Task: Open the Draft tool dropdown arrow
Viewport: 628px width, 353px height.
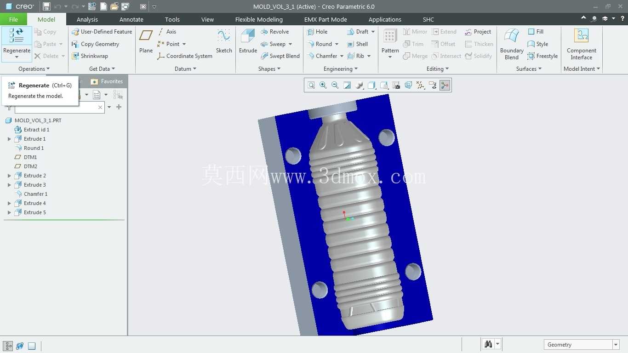Action: 373,32
